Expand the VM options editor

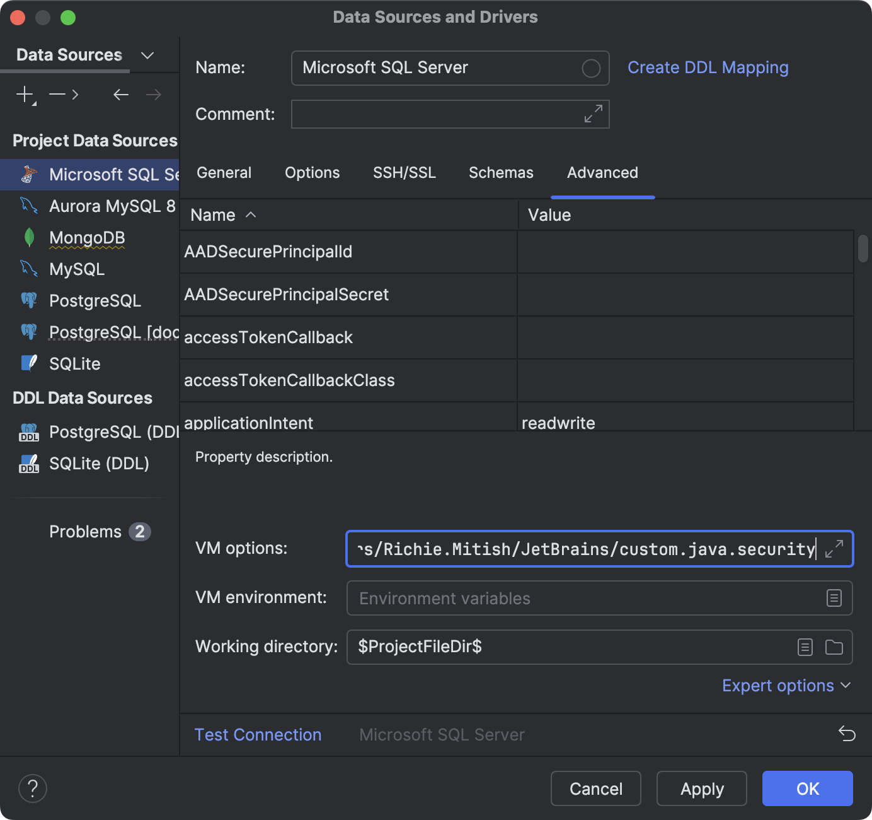[835, 549]
